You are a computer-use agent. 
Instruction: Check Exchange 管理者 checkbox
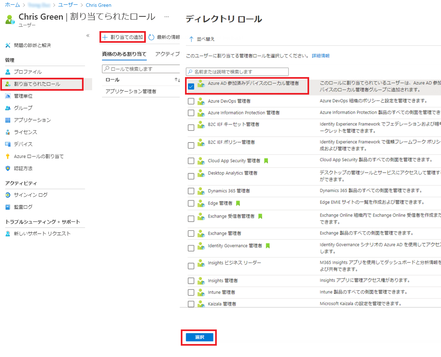(191, 234)
